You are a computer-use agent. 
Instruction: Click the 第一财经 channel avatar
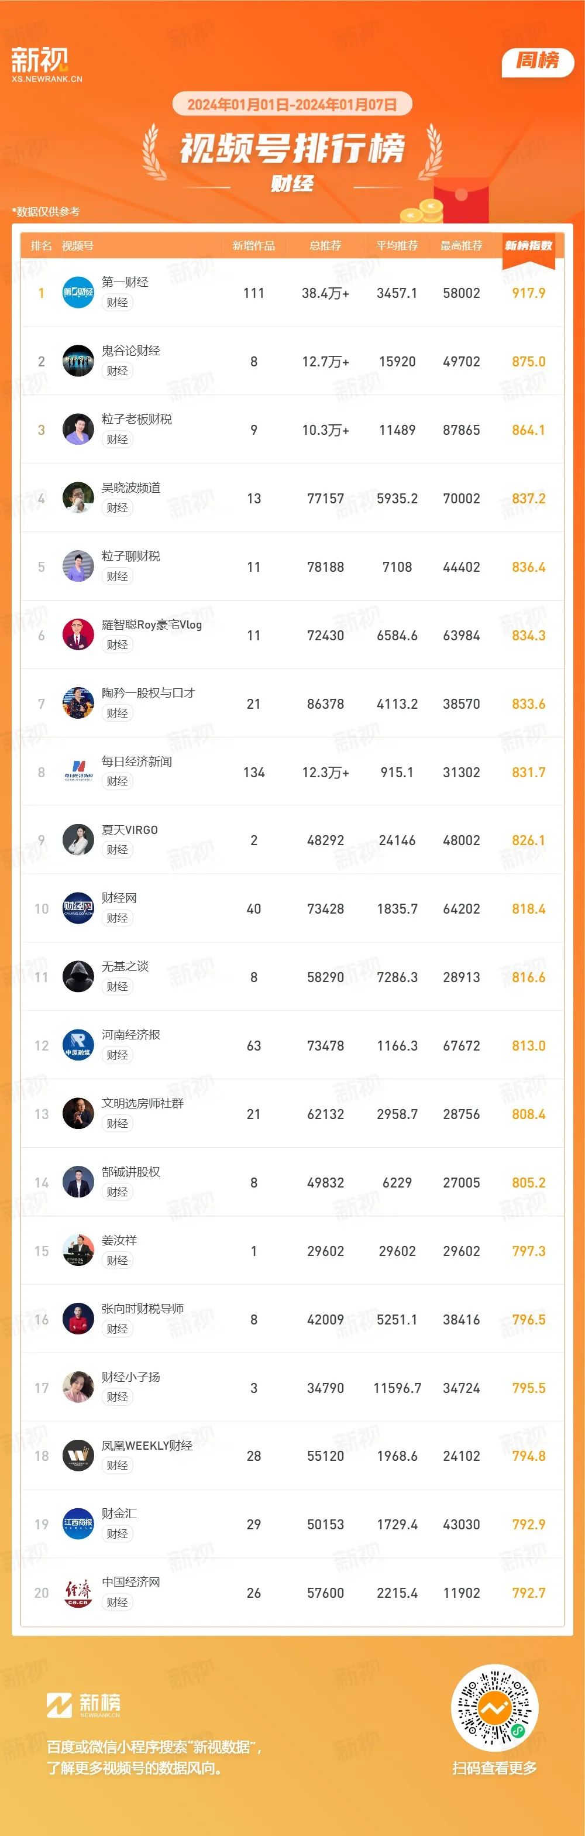pyautogui.click(x=78, y=293)
